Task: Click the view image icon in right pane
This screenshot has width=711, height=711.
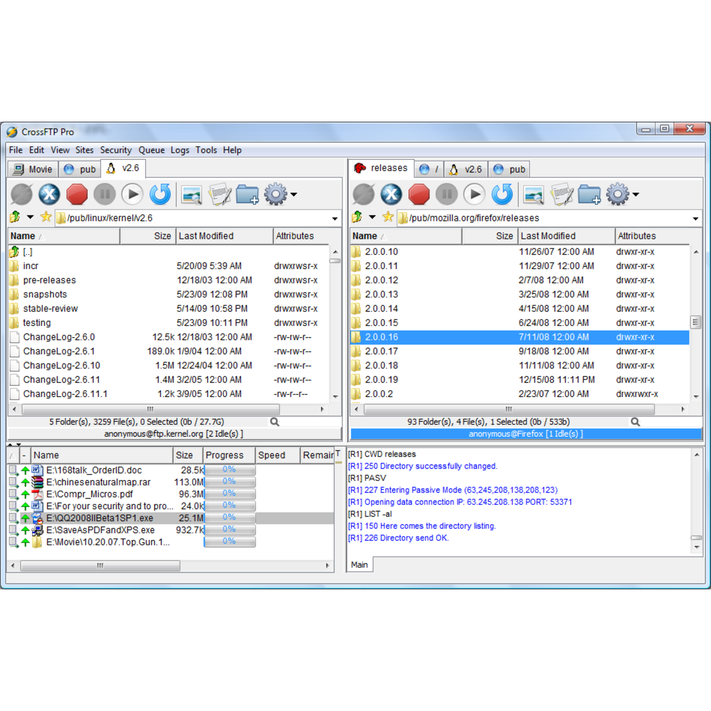Action: pos(534,195)
